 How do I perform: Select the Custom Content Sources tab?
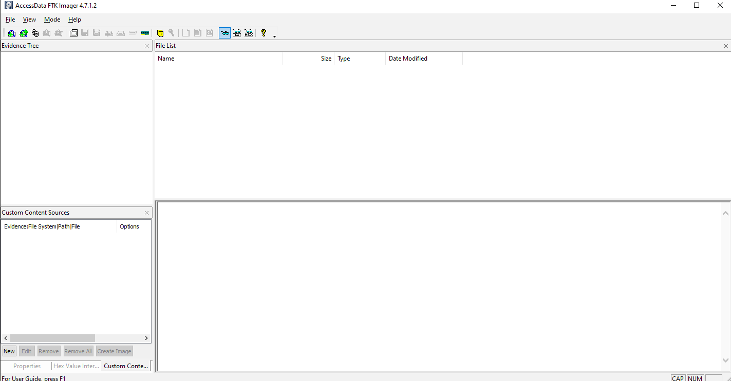pos(126,366)
